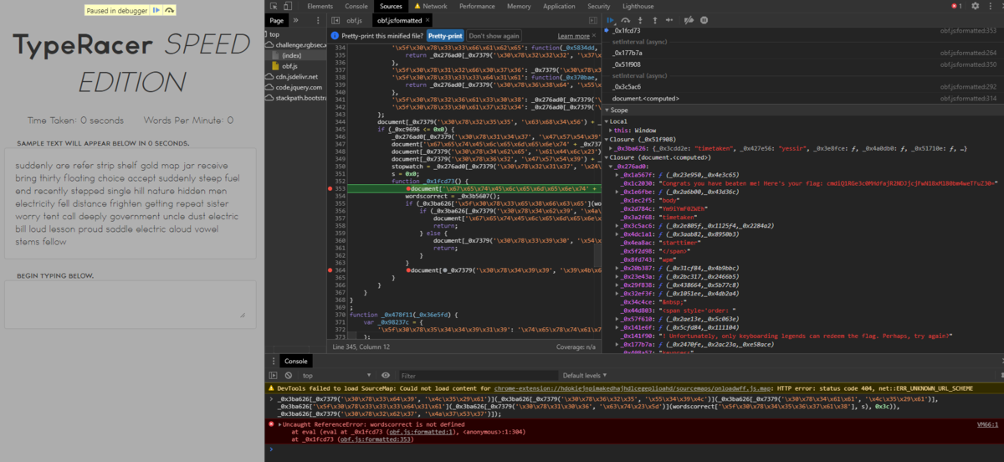Step over in the paused overlay
1004x462 pixels.
tap(170, 11)
